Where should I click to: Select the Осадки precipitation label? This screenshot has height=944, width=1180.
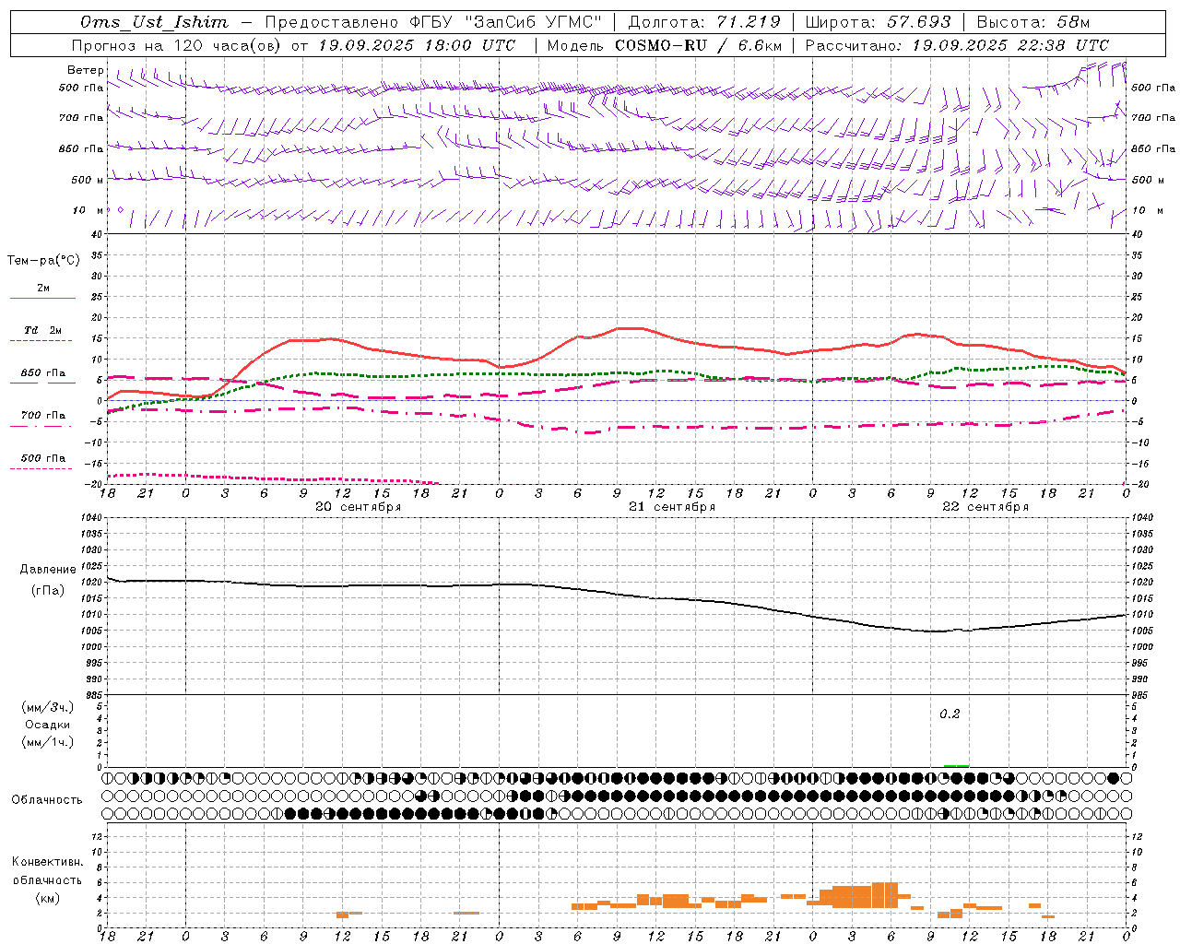[x=48, y=725]
